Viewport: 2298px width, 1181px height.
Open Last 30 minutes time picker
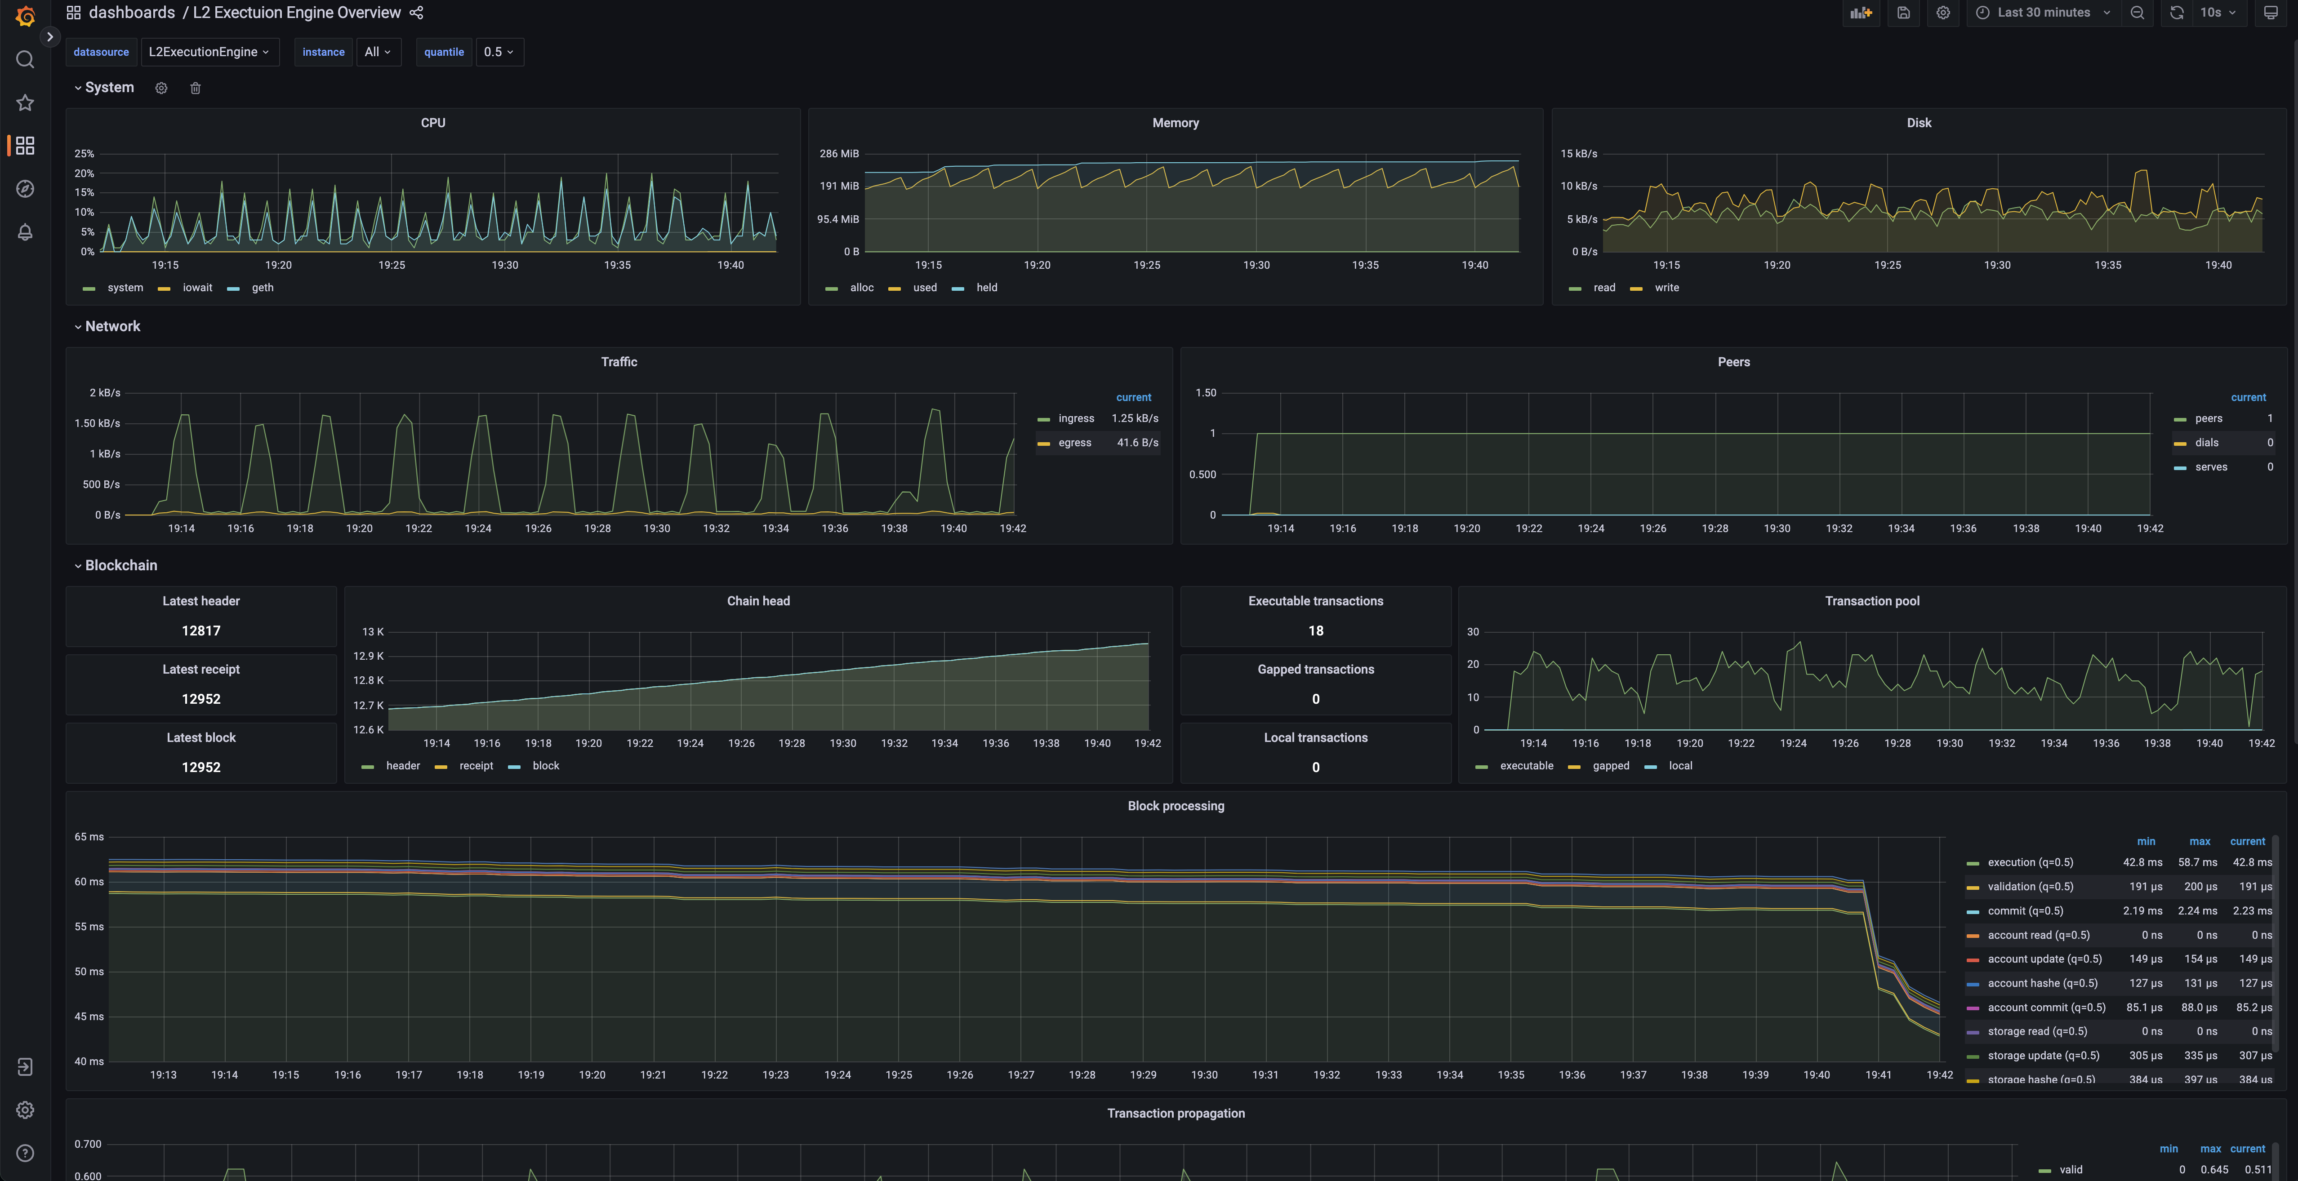pyautogui.click(x=2043, y=13)
